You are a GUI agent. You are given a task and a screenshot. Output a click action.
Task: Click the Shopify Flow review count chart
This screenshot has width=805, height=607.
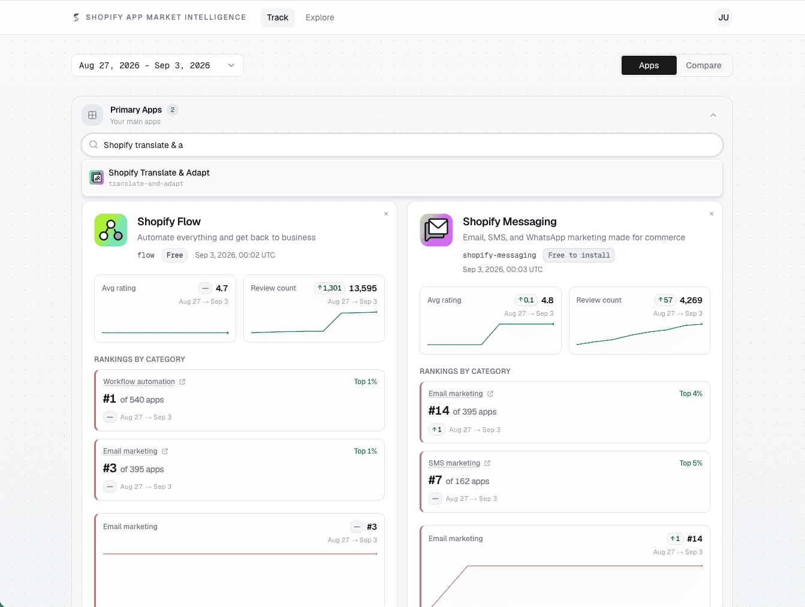[x=314, y=322]
